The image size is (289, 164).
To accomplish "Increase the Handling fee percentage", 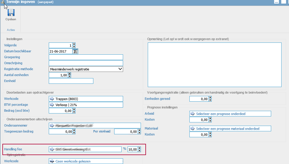I will [139, 148].
